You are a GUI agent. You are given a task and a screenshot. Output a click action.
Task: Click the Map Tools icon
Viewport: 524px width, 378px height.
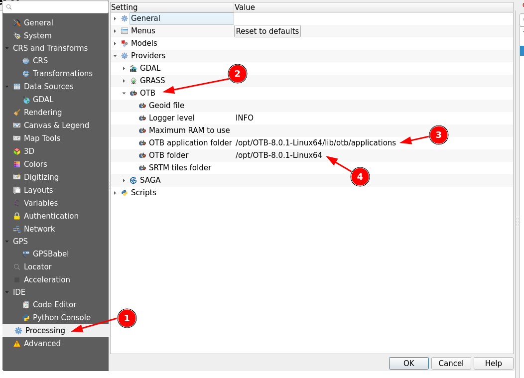point(17,138)
